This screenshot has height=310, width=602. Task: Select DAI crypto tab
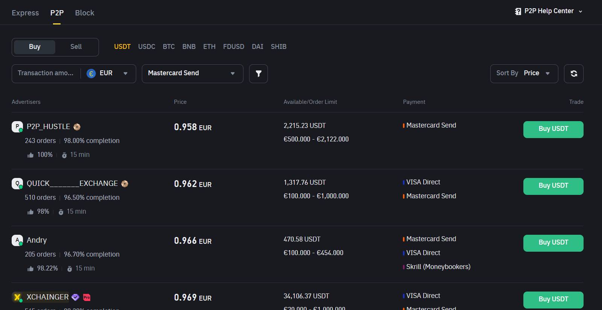pos(258,47)
